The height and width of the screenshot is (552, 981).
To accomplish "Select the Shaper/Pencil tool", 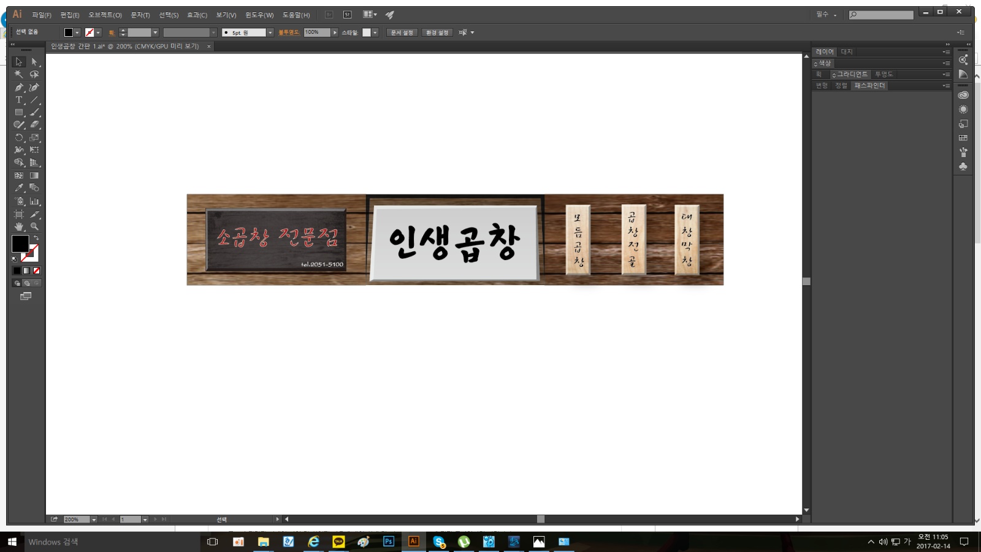I will pyautogui.click(x=19, y=125).
